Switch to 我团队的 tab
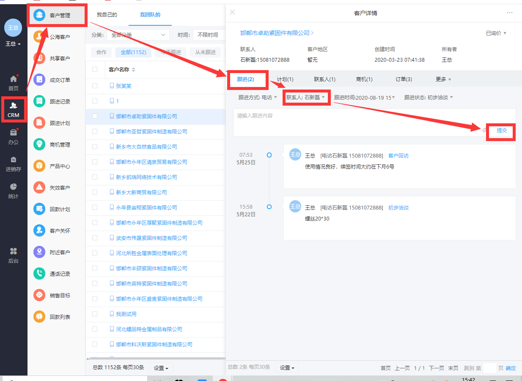This screenshot has width=522, height=381. tap(150, 15)
